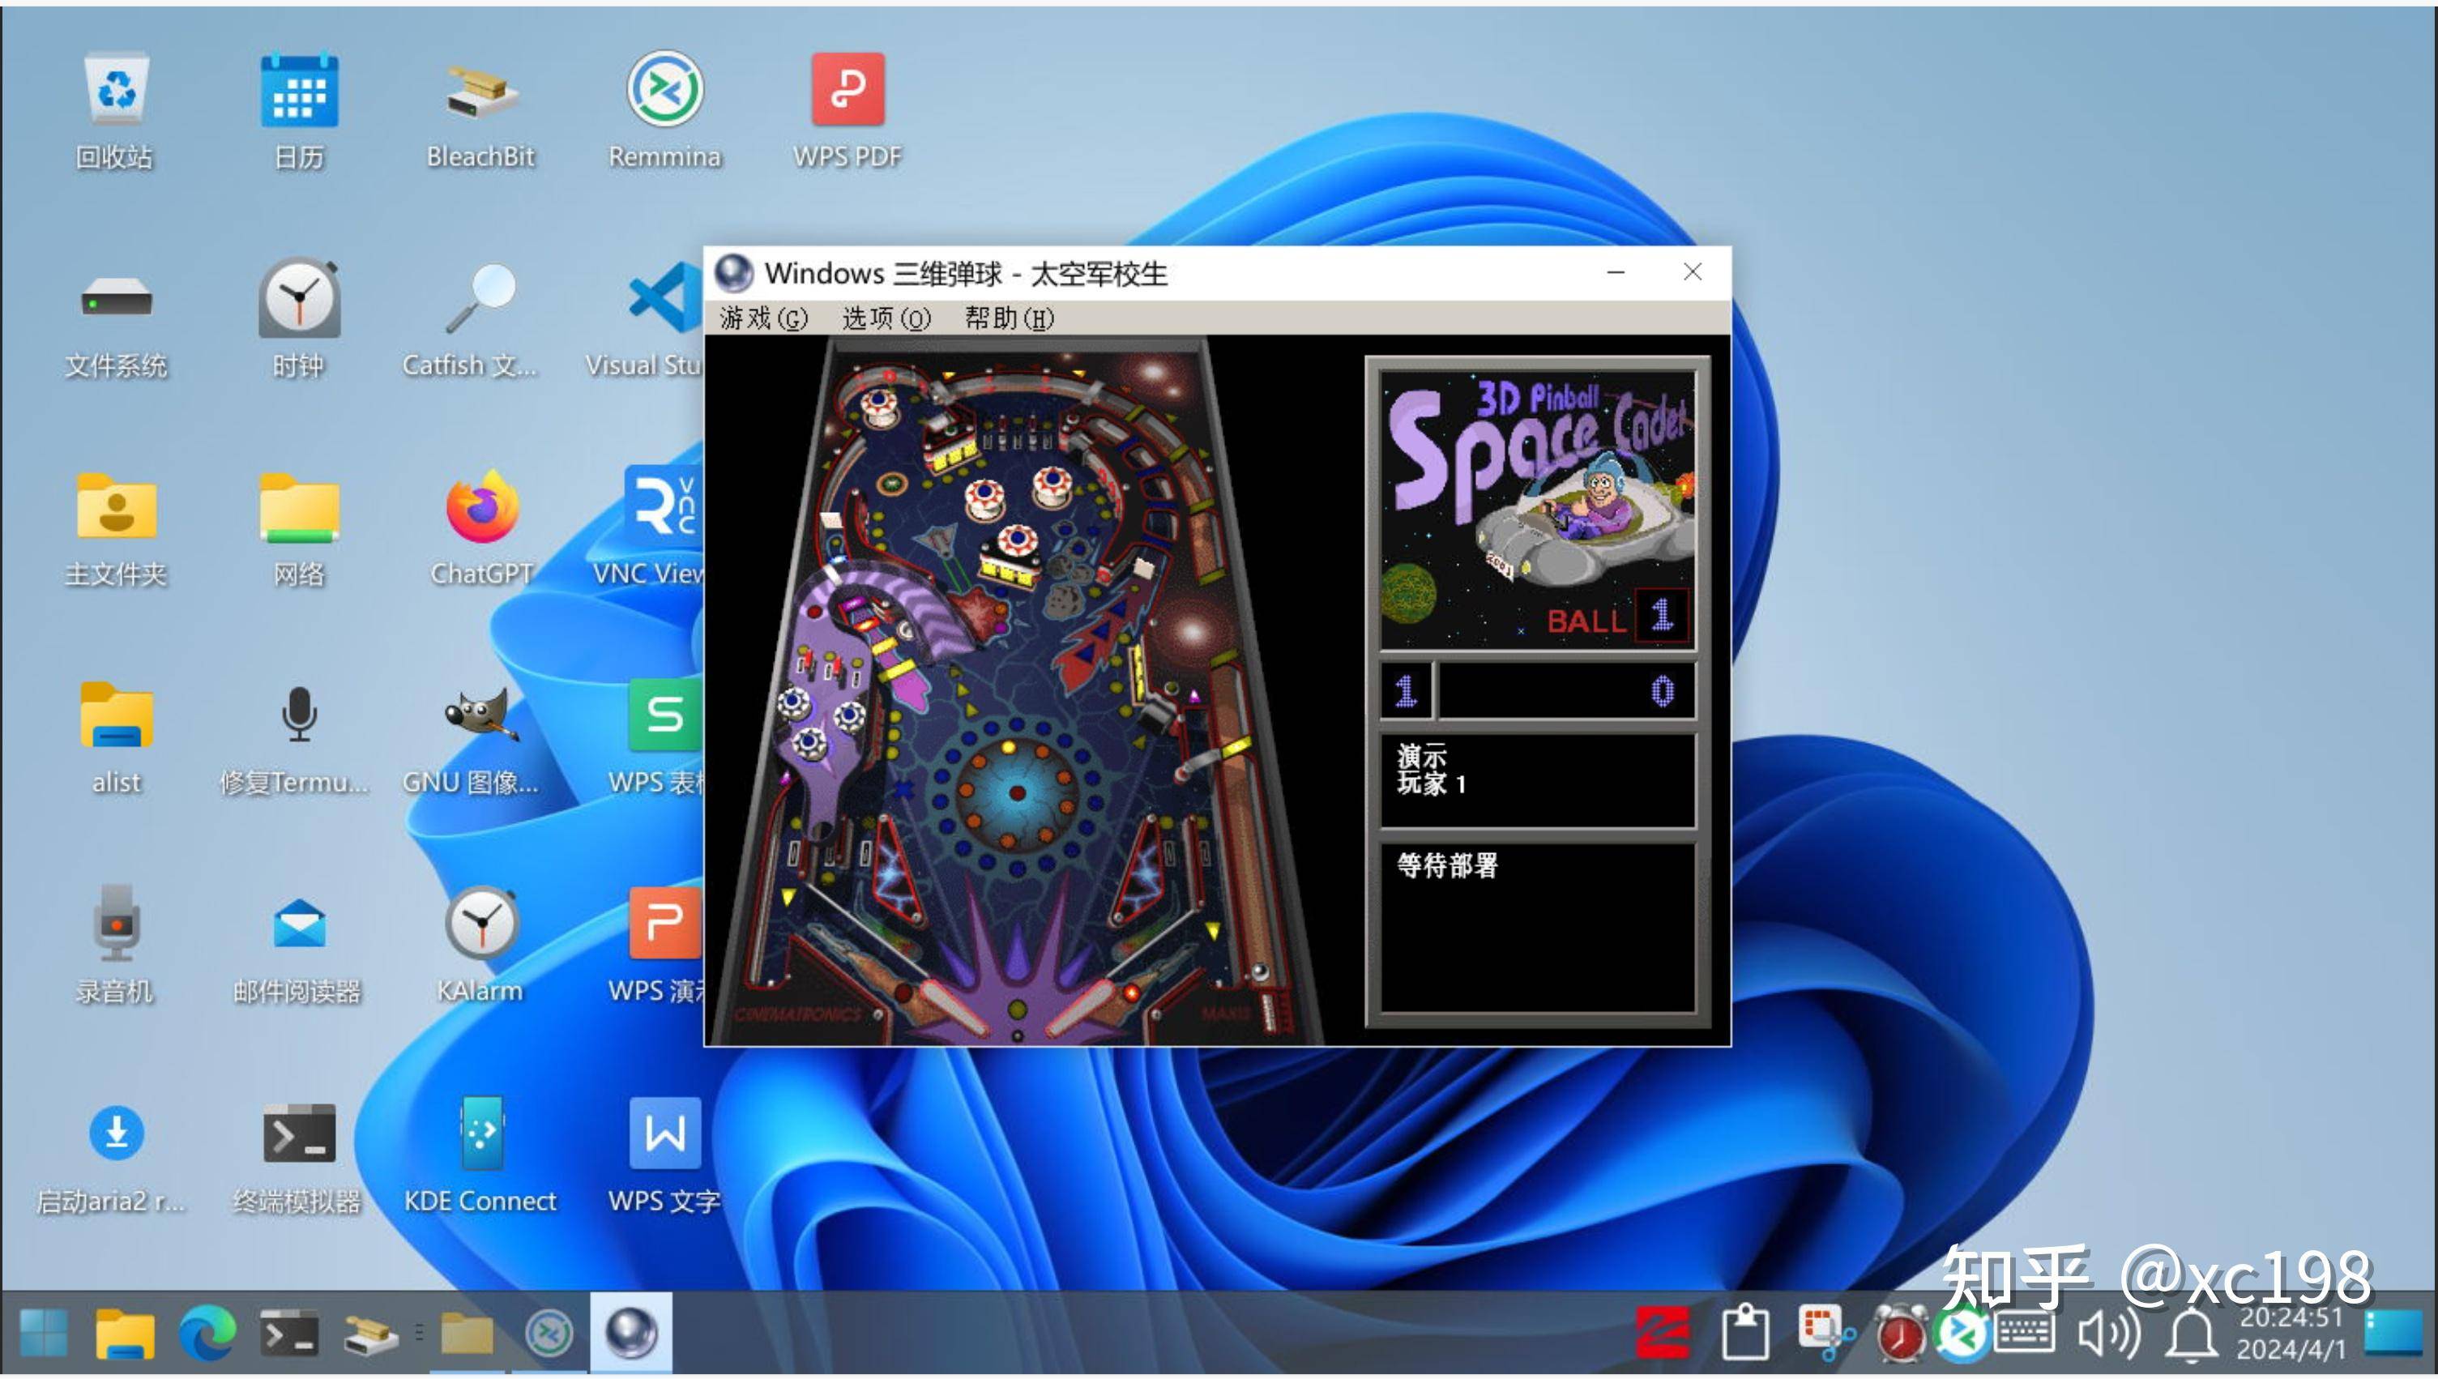The width and height of the screenshot is (2438, 1379).
Task: Open the 帮助(H) menu in Pinball
Action: (1009, 318)
